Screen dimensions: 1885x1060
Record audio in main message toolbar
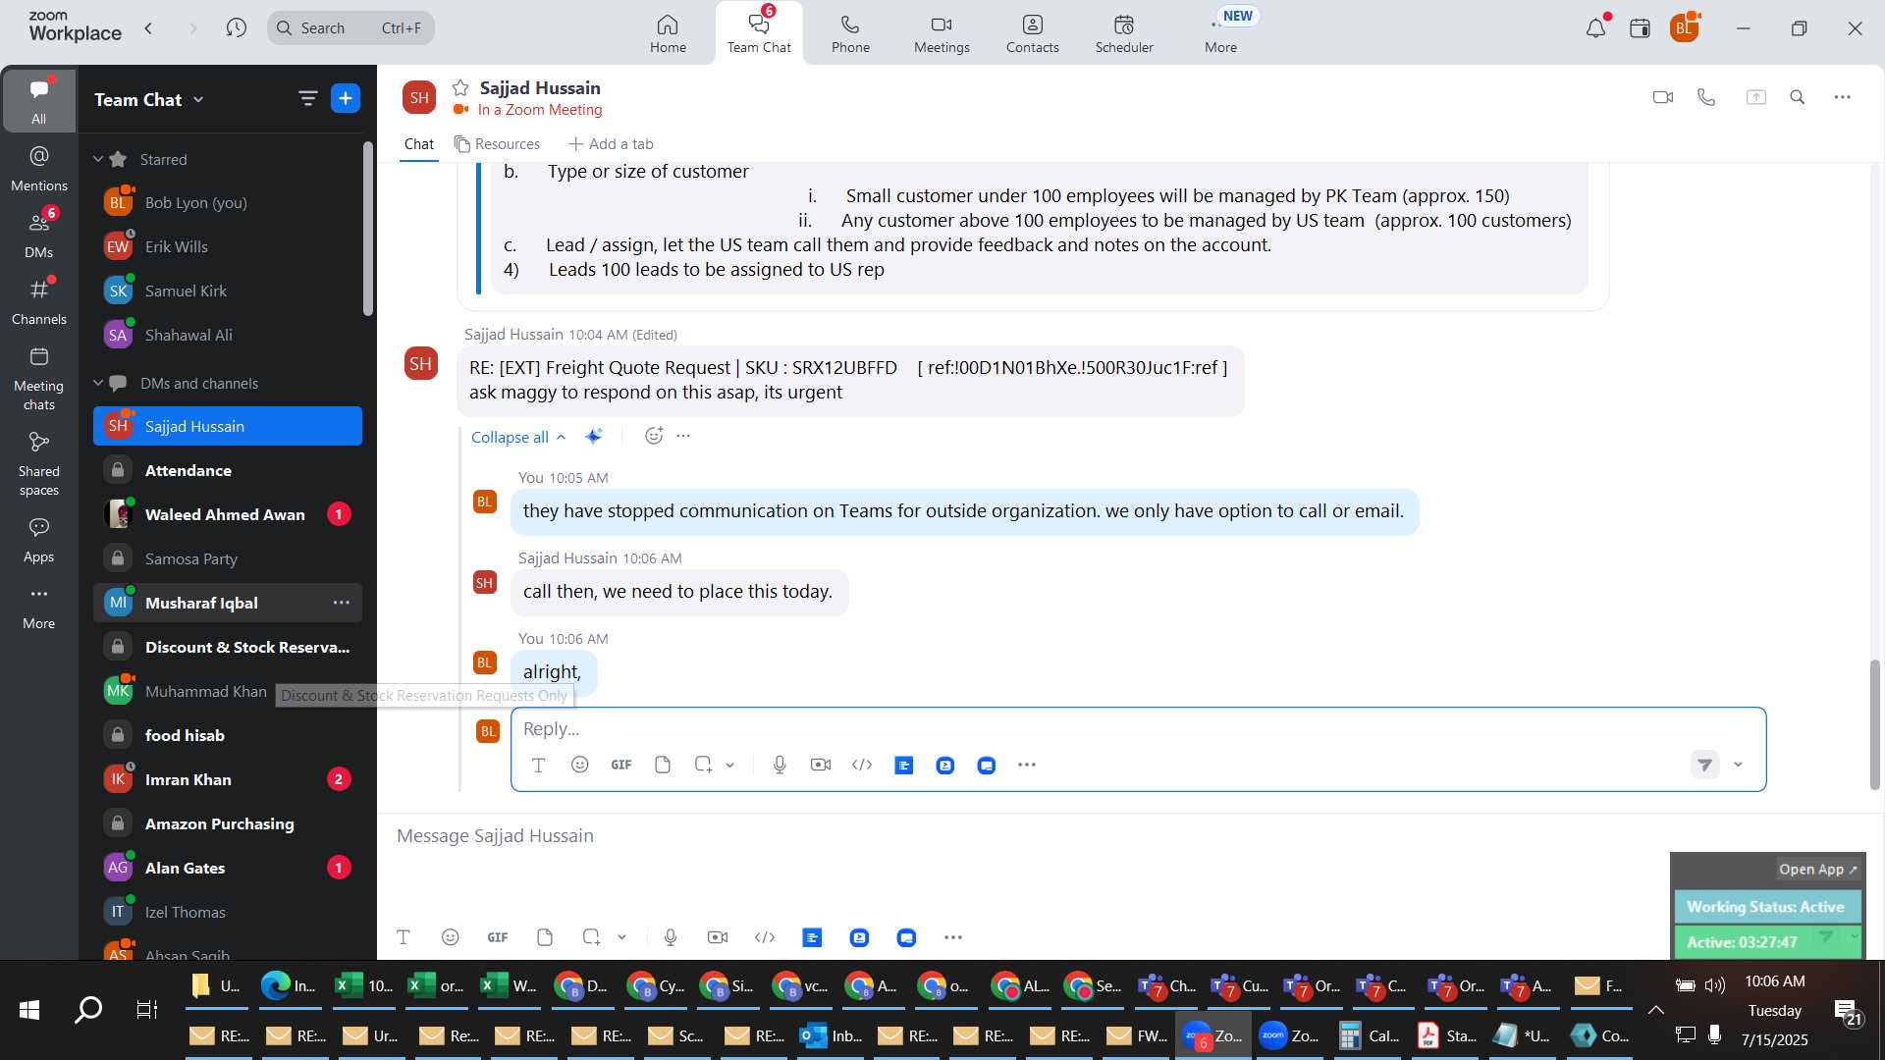(671, 937)
